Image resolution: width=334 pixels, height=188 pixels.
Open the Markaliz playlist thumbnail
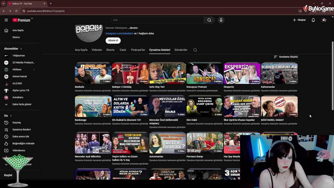(x=93, y=74)
